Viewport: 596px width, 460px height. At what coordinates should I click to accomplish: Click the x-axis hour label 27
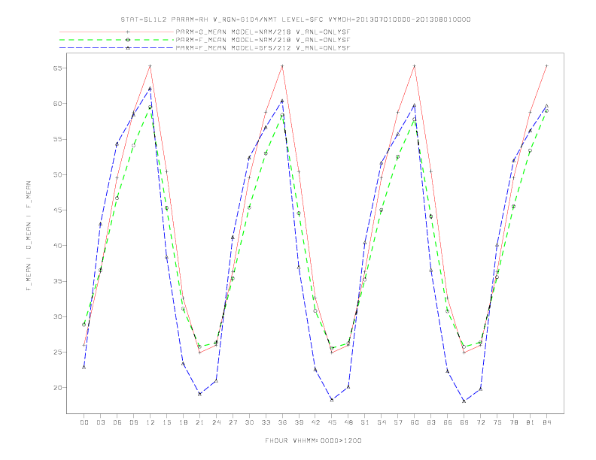(233, 422)
